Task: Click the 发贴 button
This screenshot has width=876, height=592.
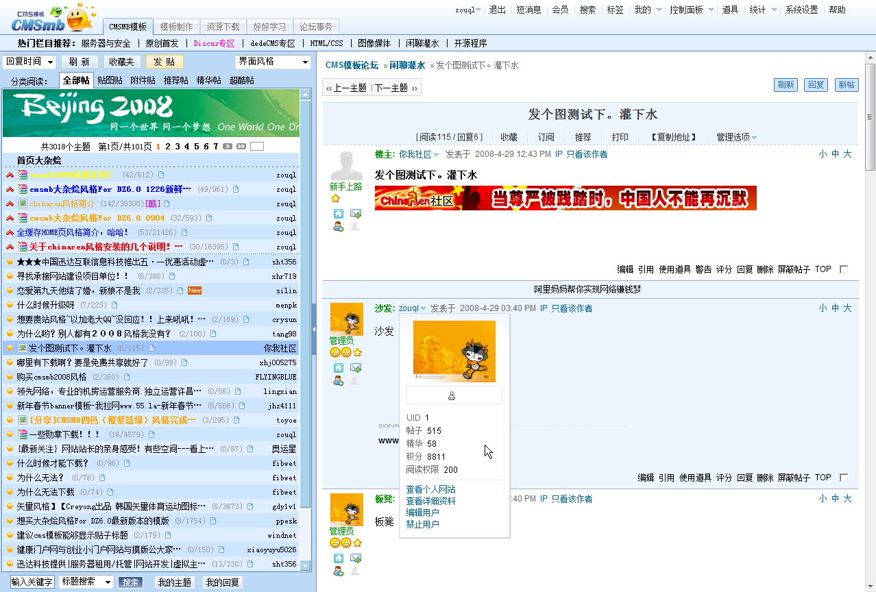Action: click(x=164, y=62)
